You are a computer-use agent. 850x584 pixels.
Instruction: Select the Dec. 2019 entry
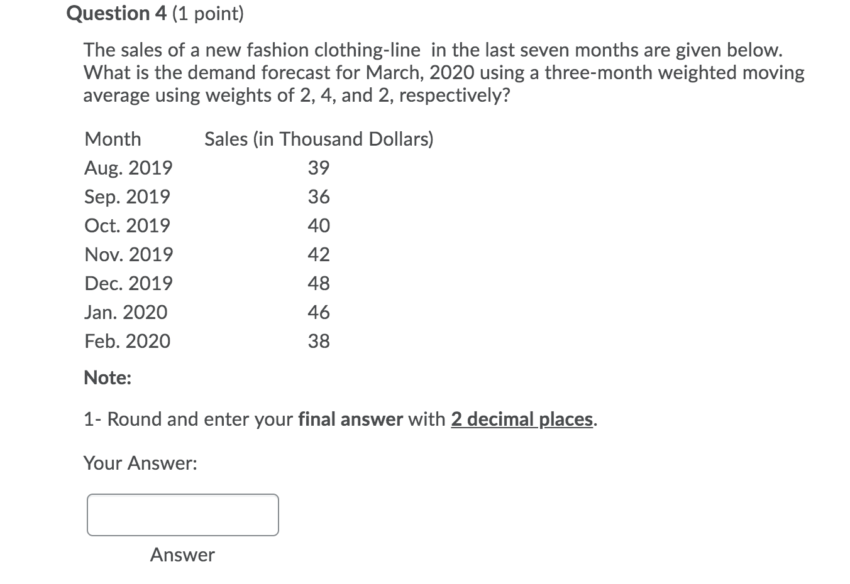128,283
